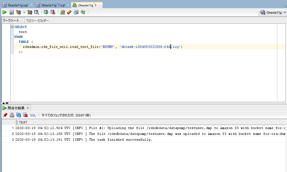Select the active Oracle11g~1 tab
Viewport: 287px width, 172px height.
[x=87, y=5]
